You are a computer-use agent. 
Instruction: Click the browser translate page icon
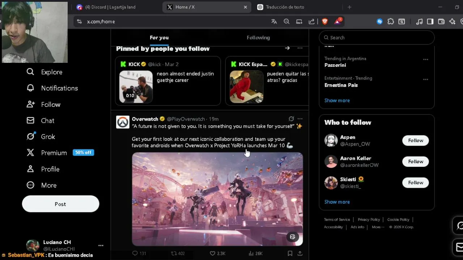[x=274, y=22]
